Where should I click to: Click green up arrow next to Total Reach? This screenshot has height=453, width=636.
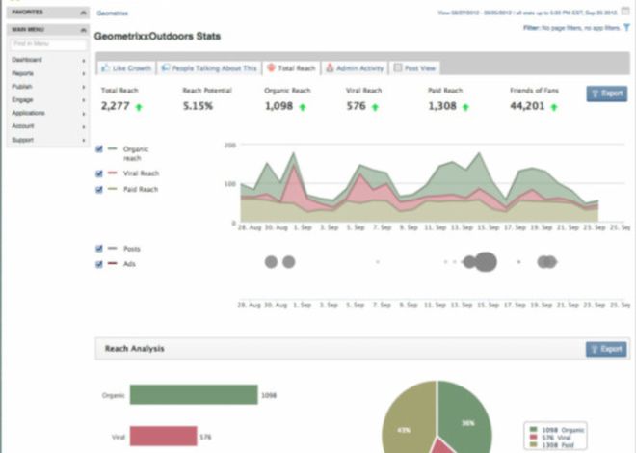point(139,107)
